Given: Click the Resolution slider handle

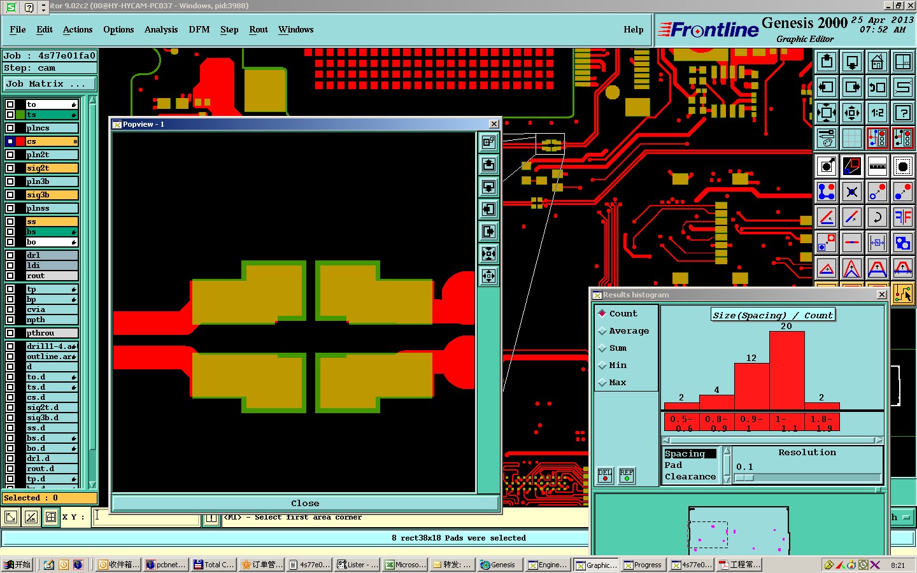Looking at the screenshot, I should coord(744,478).
